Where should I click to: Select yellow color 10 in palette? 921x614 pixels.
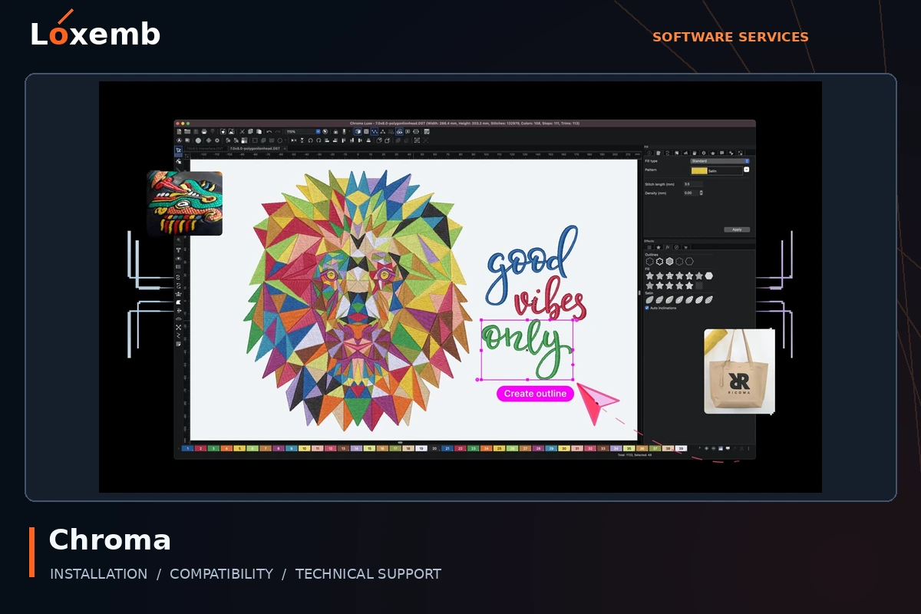pos(303,447)
